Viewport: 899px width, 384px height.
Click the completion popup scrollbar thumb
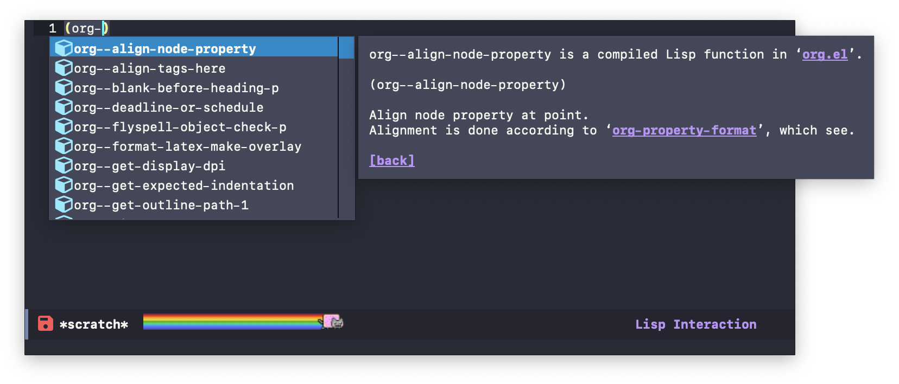pos(346,48)
